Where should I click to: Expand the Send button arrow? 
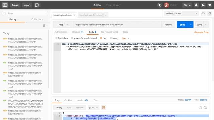click(x=191, y=24)
